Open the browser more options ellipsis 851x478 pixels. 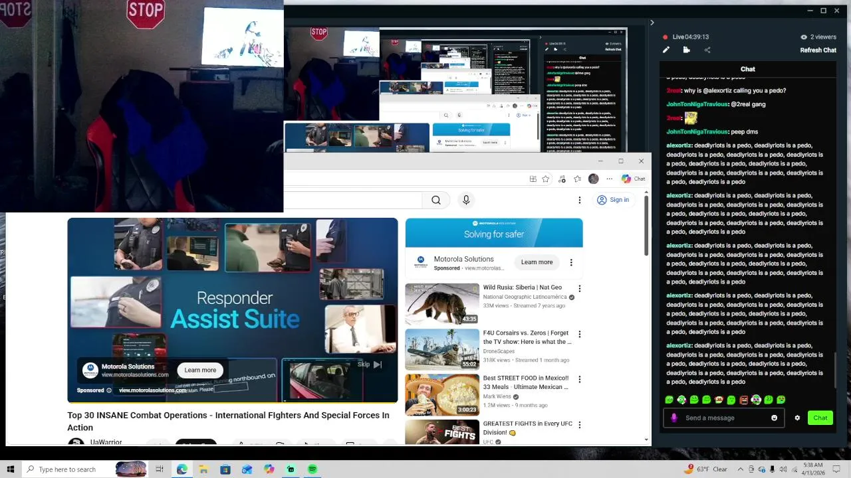click(x=609, y=179)
